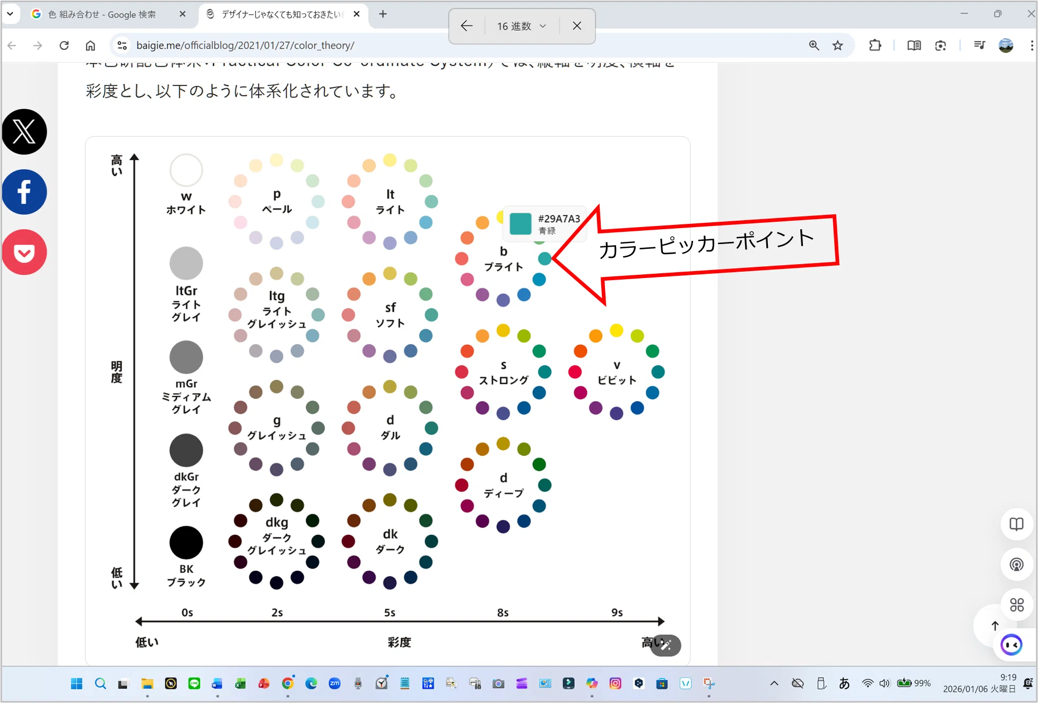Open the purple assistant face icon
The height and width of the screenshot is (703, 1038).
tap(1011, 645)
